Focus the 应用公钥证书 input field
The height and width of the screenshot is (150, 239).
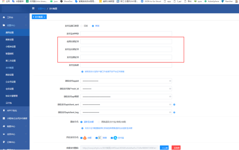(x=126, y=41)
